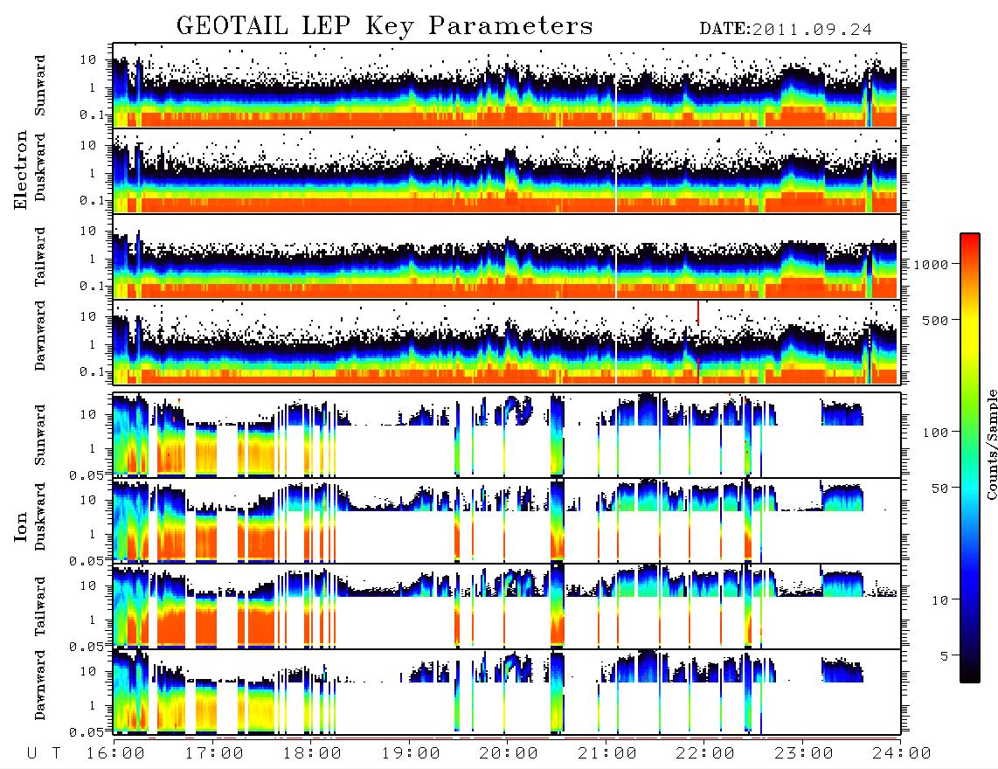
Task: Select the 19:00 time tick label
Action: tap(411, 753)
